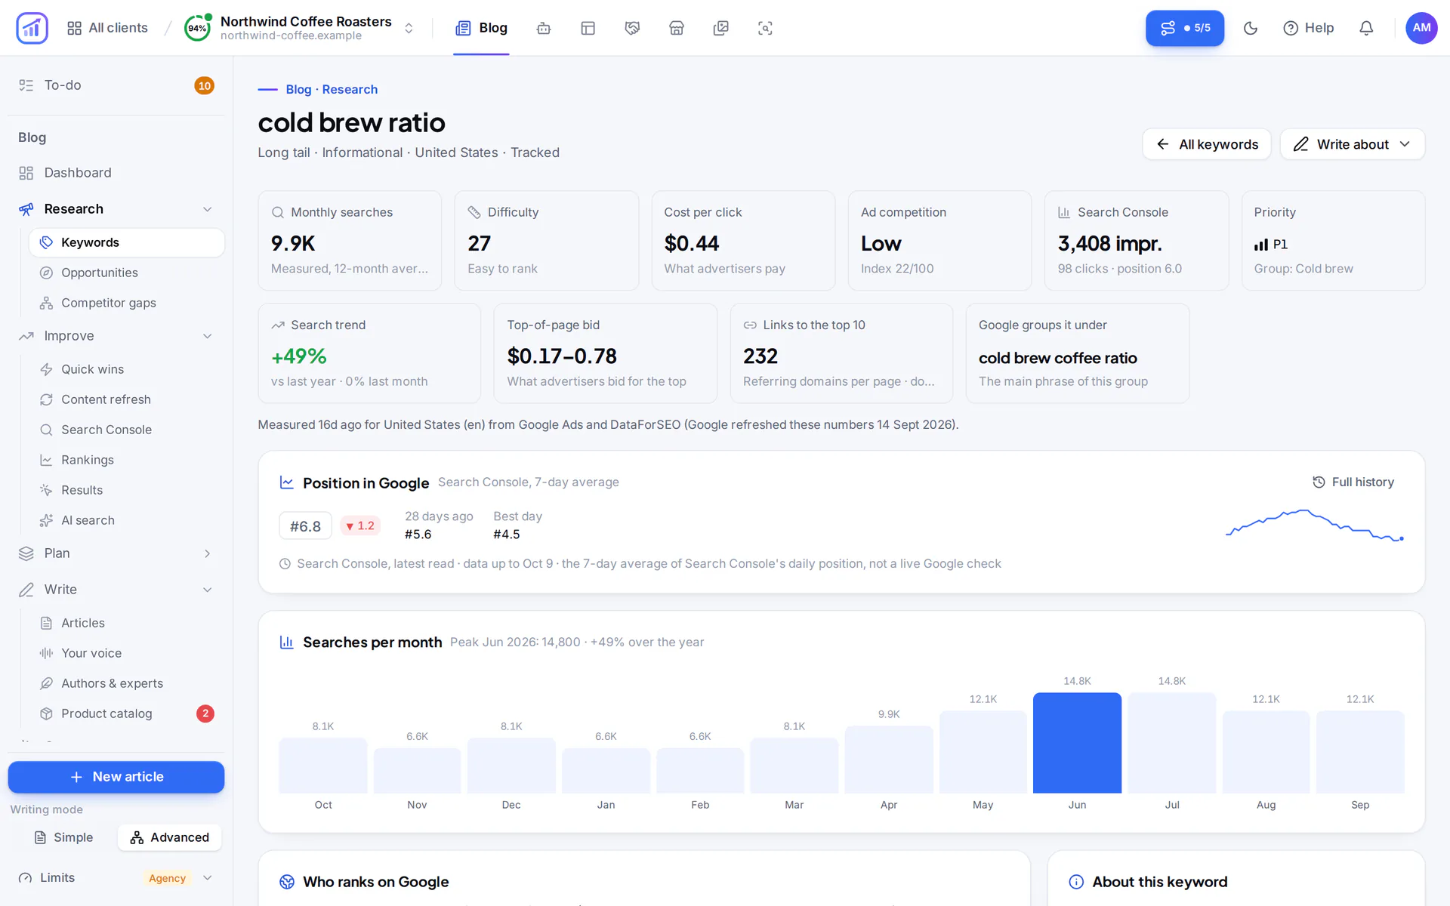Open the Northwind Coffee Roasters client switcher
Image resolution: width=1450 pixels, height=906 pixels.
(x=300, y=28)
